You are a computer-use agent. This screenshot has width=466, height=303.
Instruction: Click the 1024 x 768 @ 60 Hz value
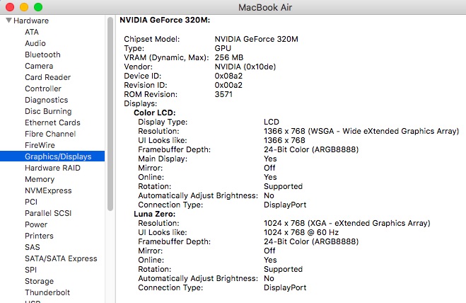pos(301,232)
